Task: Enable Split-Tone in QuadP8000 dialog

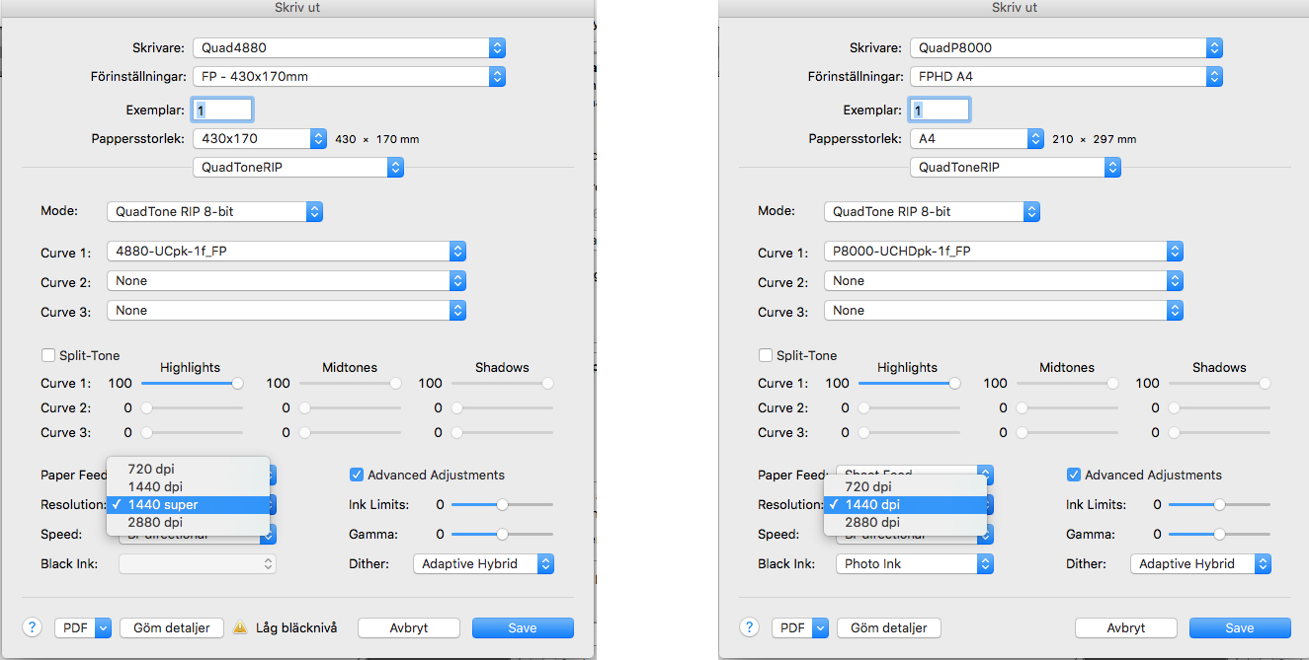Action: coord(765,355)
